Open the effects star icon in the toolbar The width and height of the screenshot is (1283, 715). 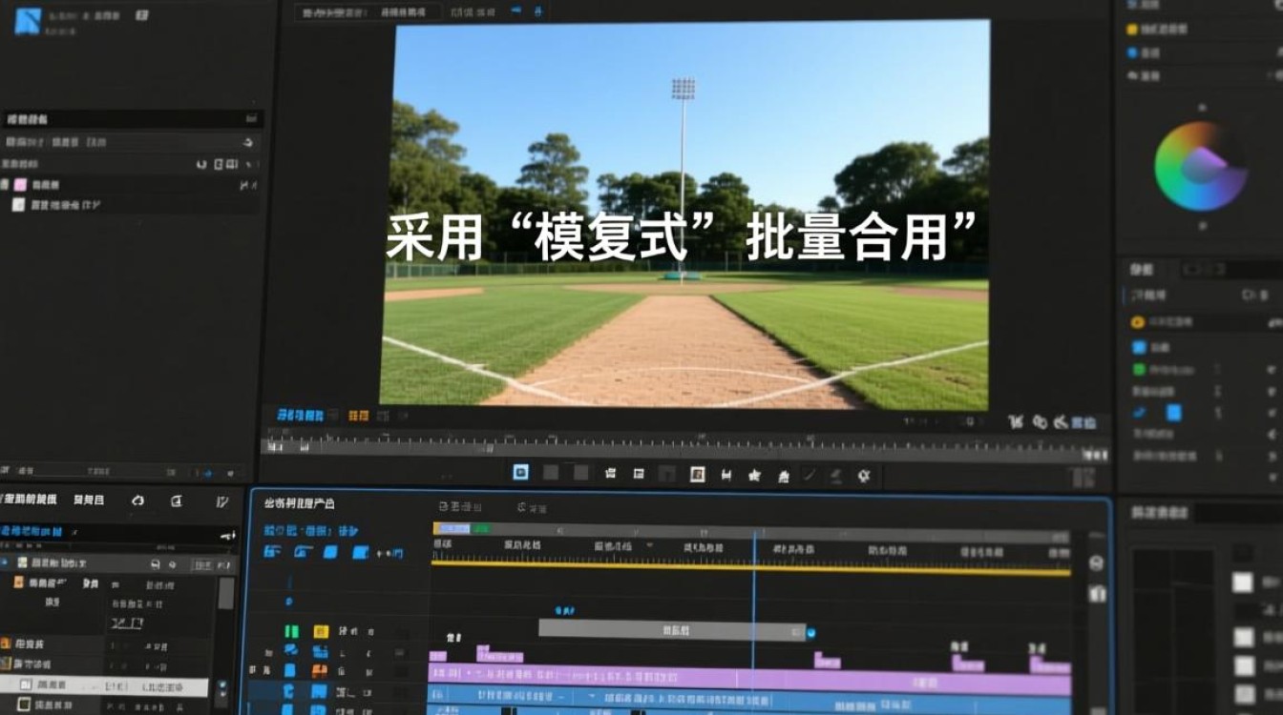(754, 474)
